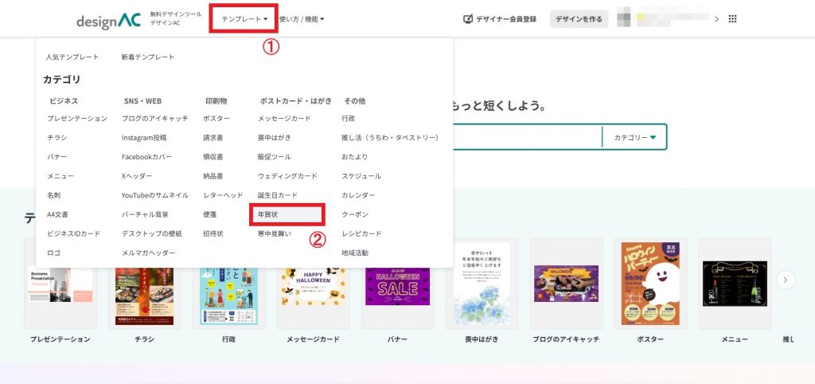Viewport: 815px width, 384px height.
Task: Select ポスター in the 印刷物 column
Action: coord(216,119)
